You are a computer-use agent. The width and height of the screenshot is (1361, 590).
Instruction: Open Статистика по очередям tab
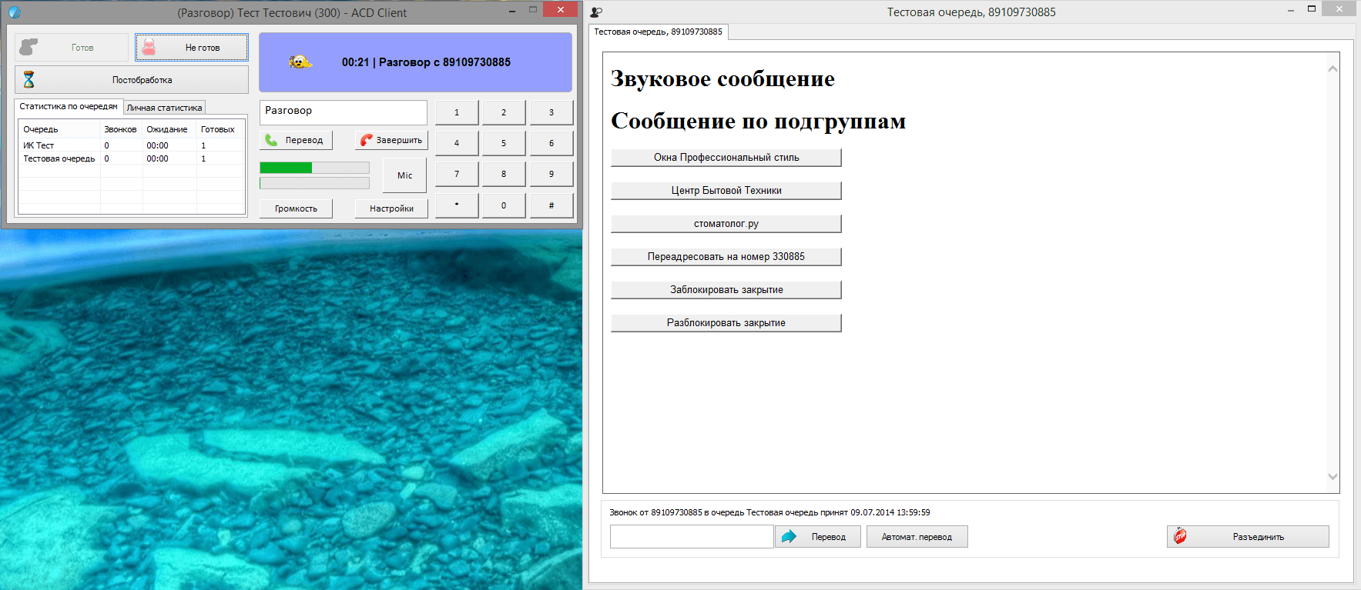69,107
